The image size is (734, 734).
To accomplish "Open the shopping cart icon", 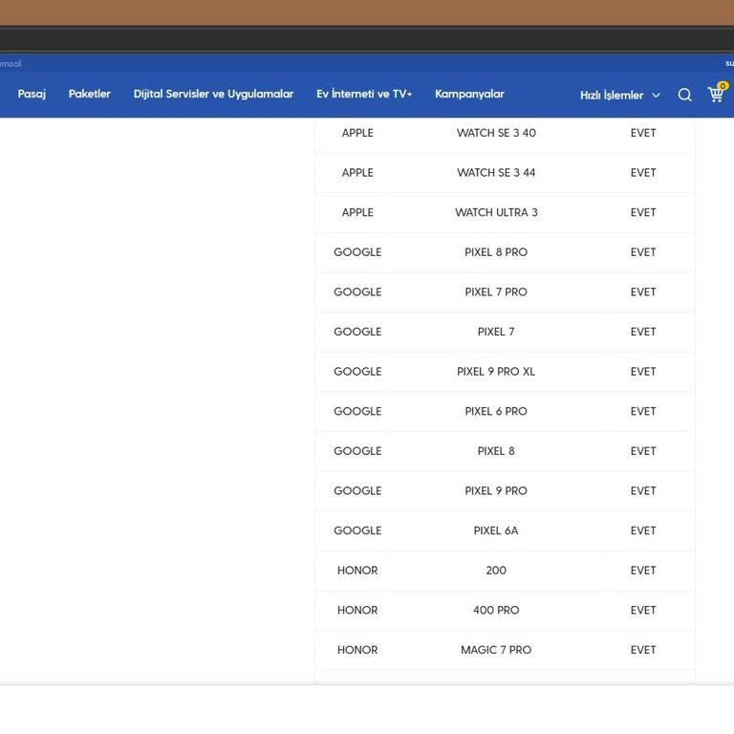I will click(715, 95).
